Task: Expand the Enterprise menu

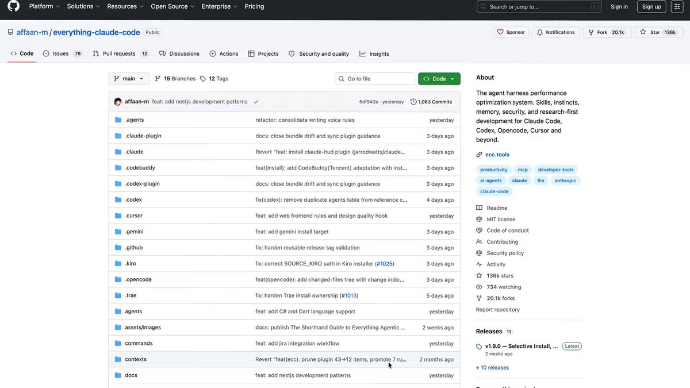Action: coord(219,6)
